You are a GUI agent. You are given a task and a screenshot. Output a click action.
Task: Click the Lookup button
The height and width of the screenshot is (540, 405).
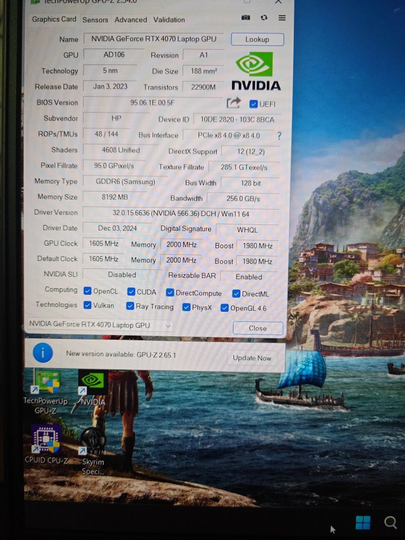257,39
